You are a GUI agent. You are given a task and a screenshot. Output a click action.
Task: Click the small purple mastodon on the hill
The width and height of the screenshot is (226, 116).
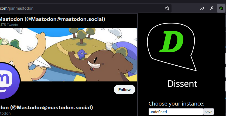click(82, 54)
